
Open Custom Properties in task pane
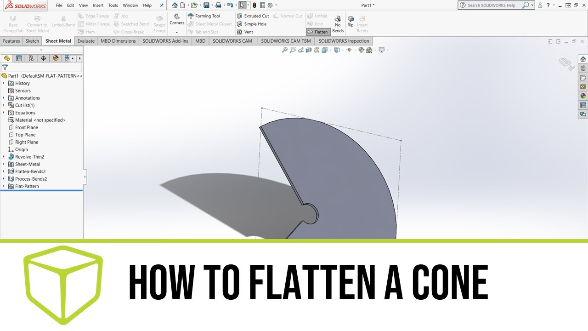583,105
